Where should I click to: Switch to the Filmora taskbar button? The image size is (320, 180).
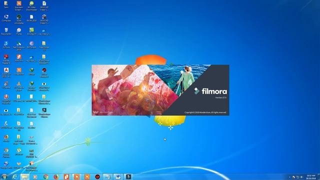(x=128, y=176)
